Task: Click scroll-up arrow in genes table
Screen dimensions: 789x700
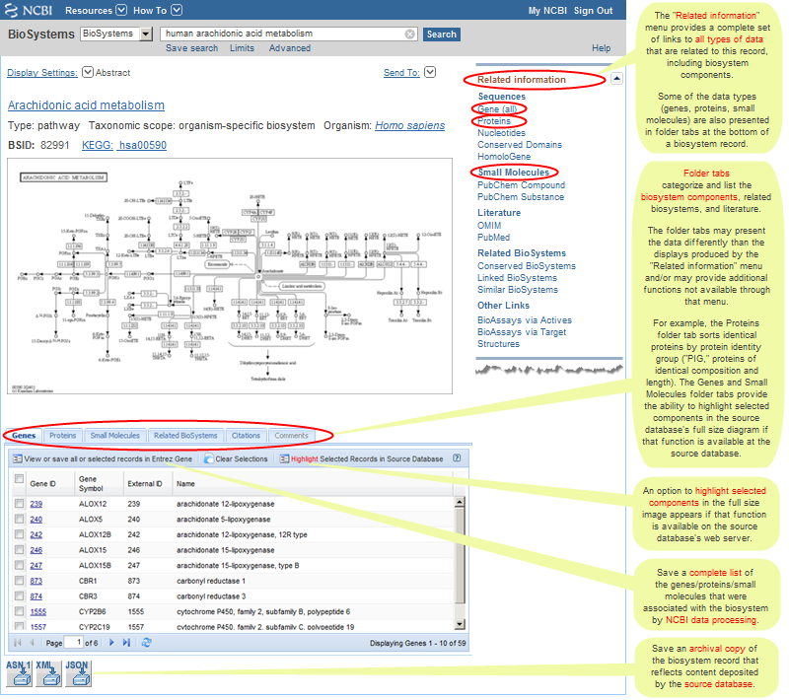Action: coord(460,502)
